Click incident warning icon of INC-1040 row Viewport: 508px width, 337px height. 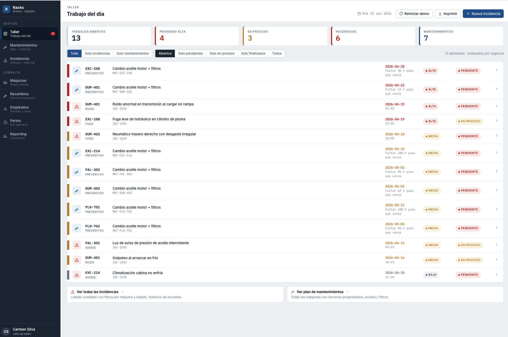click(x=77, y=245)
